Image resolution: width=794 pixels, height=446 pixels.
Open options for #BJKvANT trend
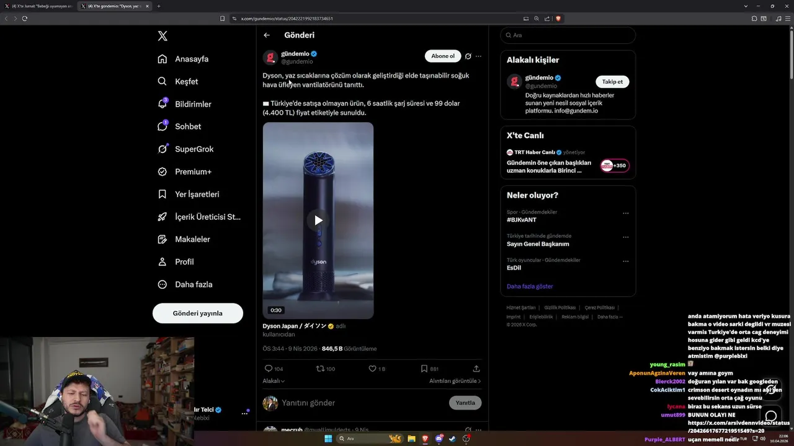pos(625,213)
